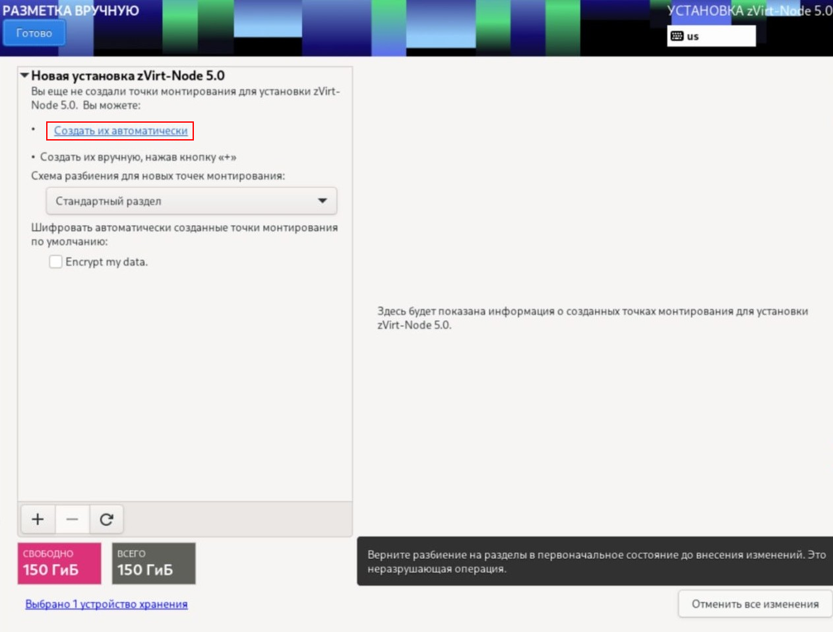Click the plus icon to add mount point
The width and height of the screenshot is (833, 632).
coord(38,519)
